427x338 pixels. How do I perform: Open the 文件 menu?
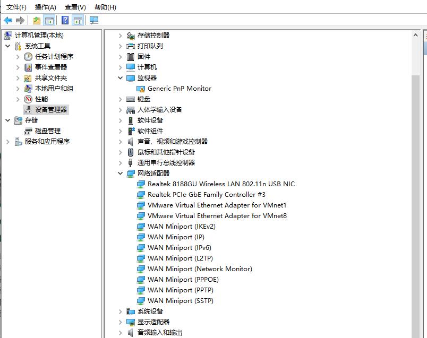(15, 6)
